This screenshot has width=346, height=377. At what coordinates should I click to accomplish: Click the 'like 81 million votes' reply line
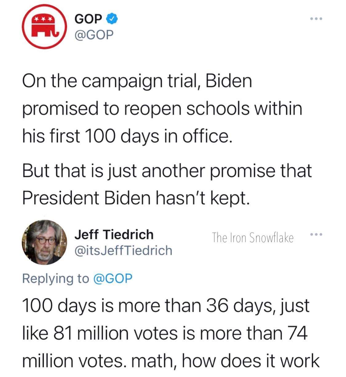(x=165, y=333)
